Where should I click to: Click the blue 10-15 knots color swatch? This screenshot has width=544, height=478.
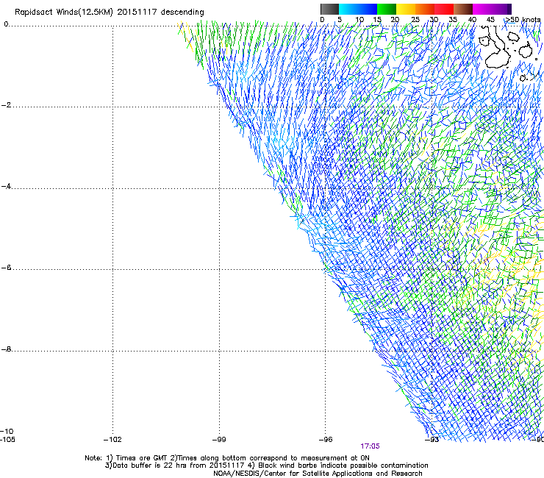[368, 9]
